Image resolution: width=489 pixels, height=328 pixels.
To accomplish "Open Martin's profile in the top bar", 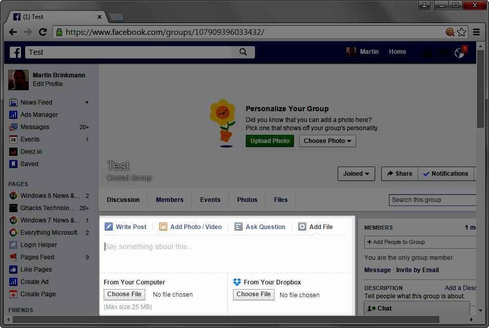I will pos(362,52).
